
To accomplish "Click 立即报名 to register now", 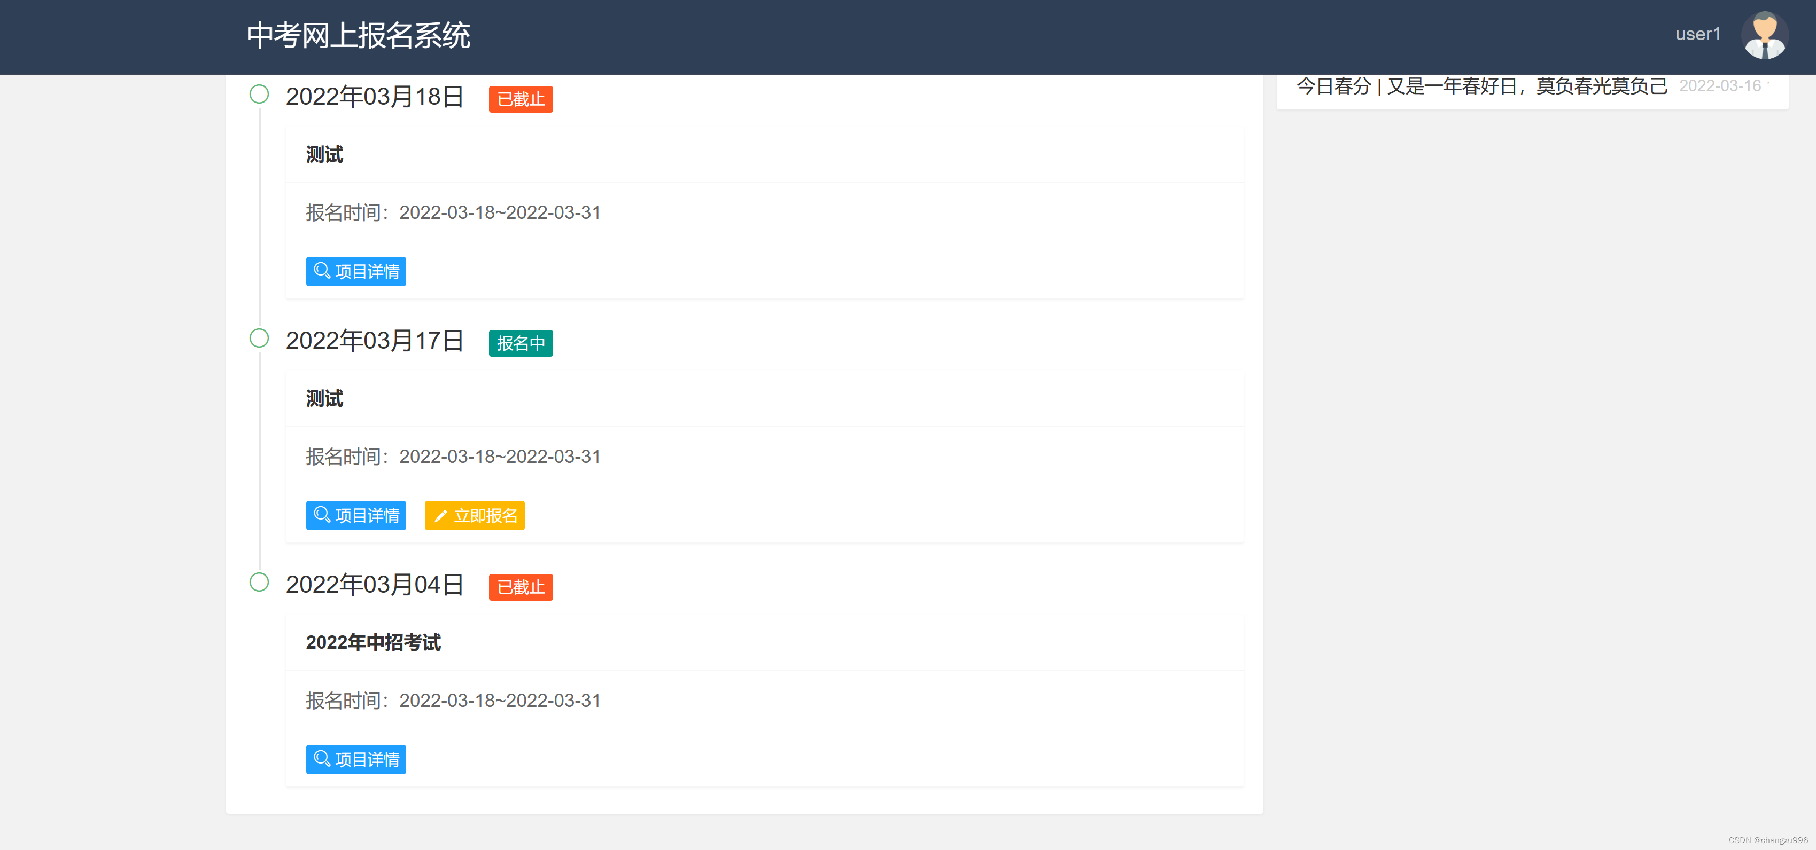I will (x=475, y=515).
